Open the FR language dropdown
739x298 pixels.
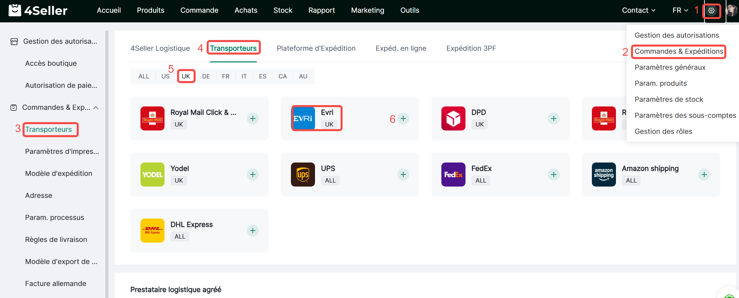click(680, 10)
